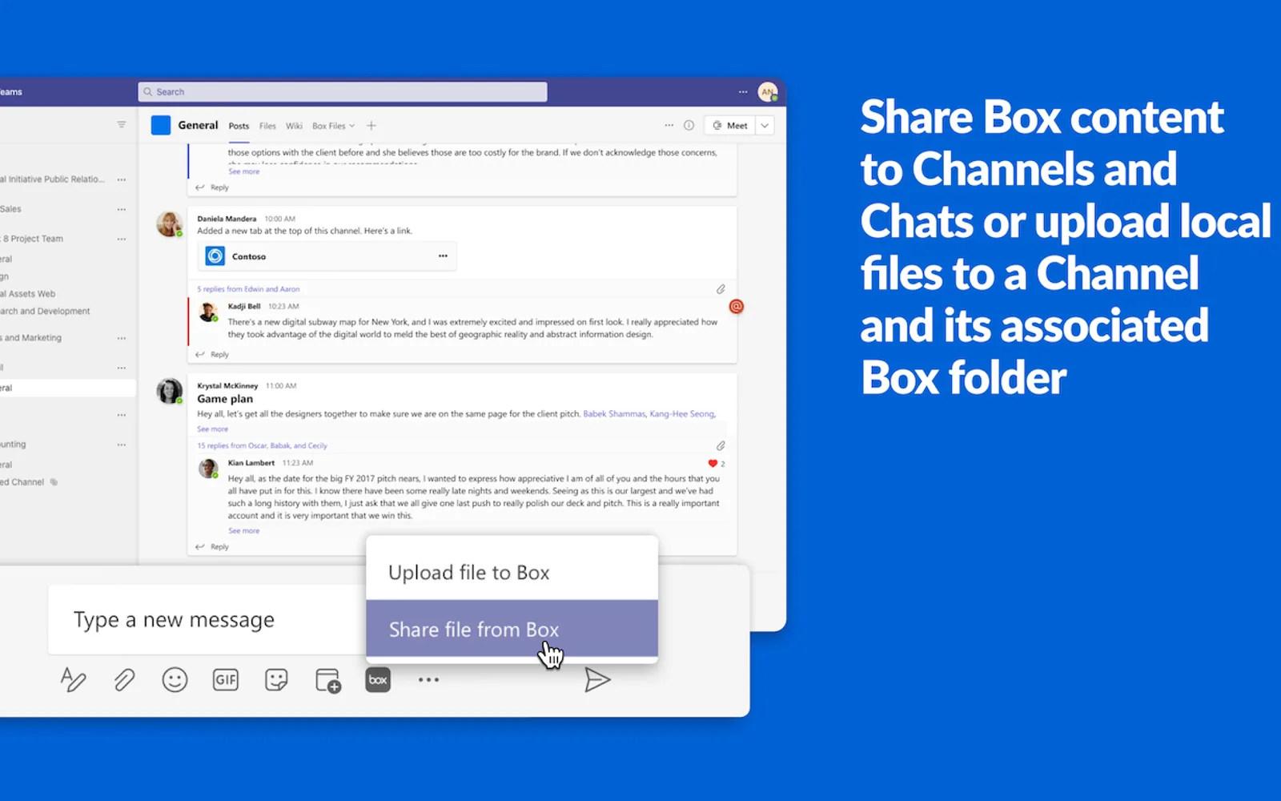The width and height of the screenshot is (1281, 801).
Task: Open more messaging extensions ellipsis
Action: (428, 680)
